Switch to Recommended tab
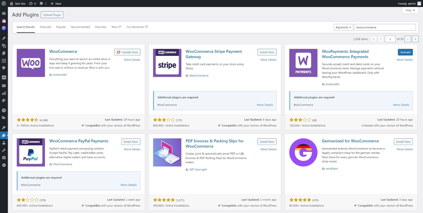Image resolution: width=423 pixels, height=213 pixels. pyautogui.click(x=80, y=27)
